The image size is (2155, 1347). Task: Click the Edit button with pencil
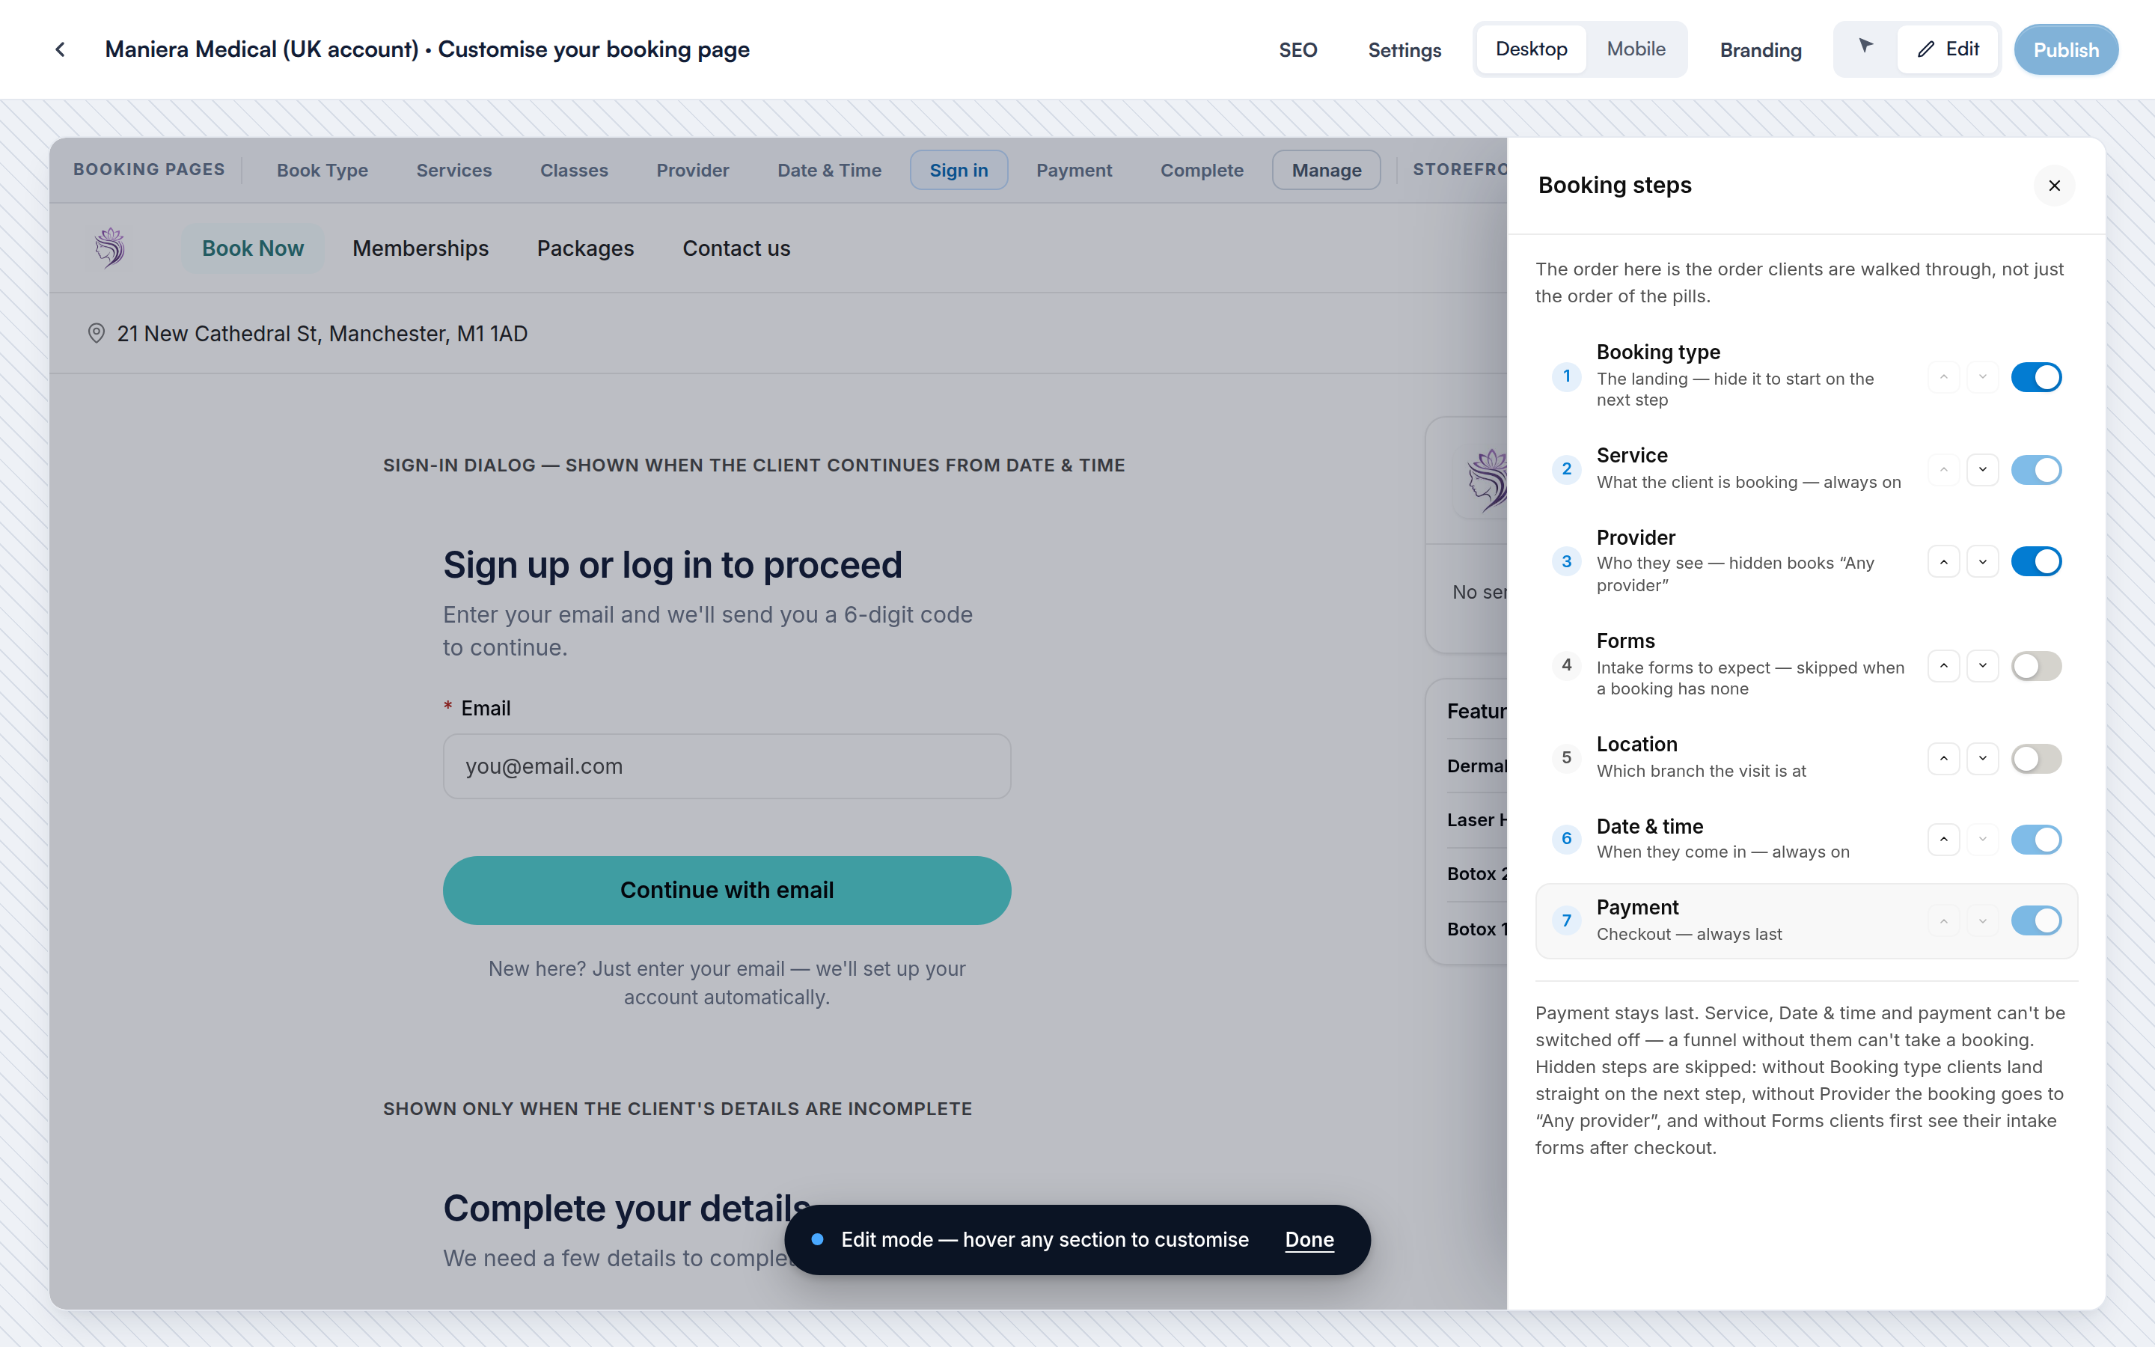tap(1948, 49)
